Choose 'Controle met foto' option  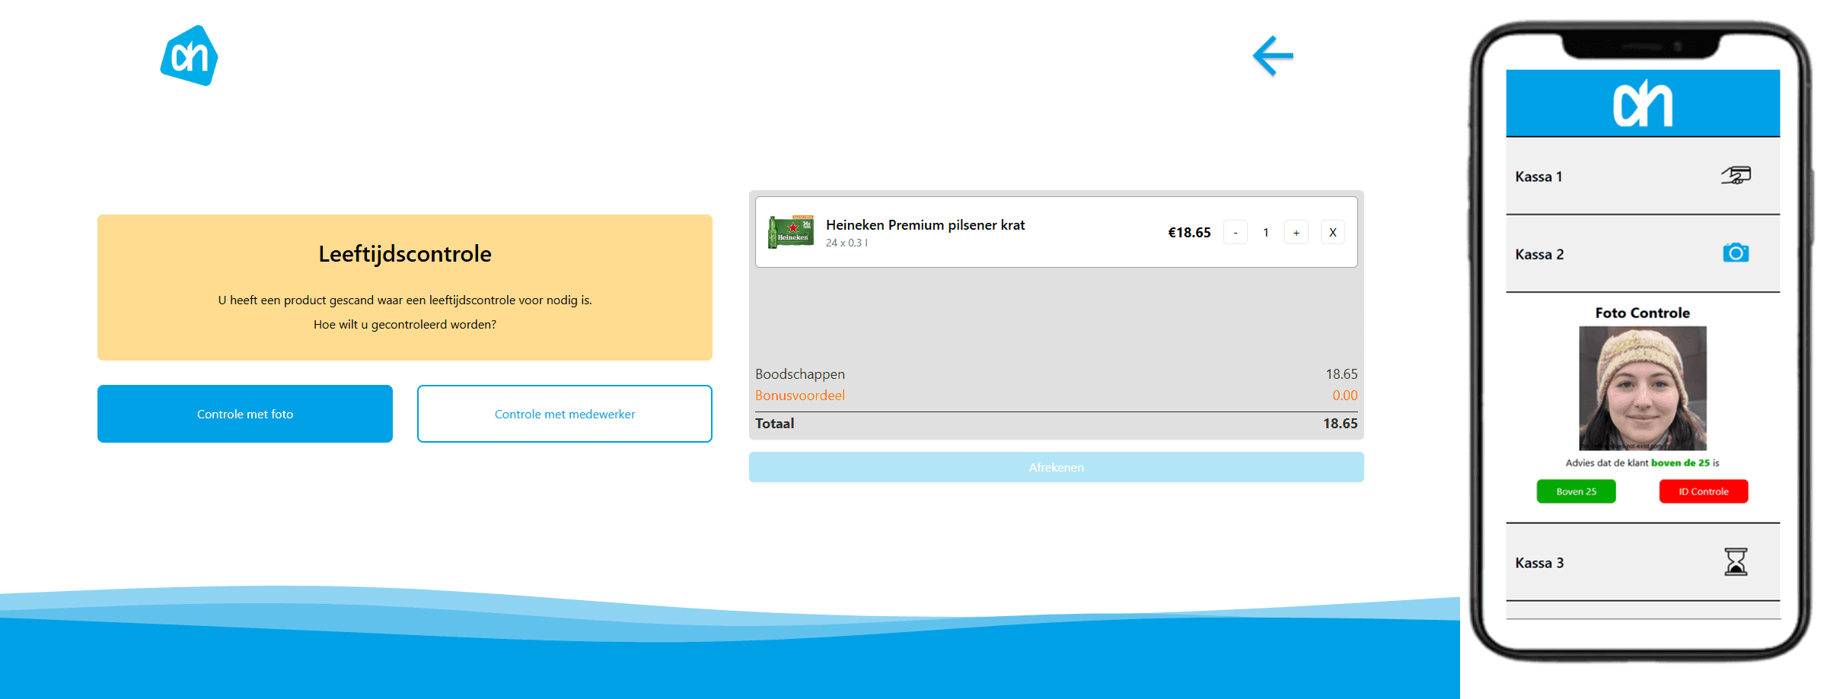[244, 414]
